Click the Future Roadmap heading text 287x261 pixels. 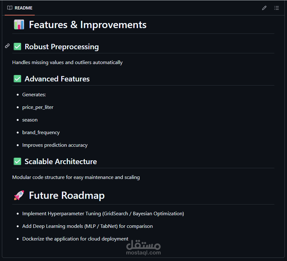67,195
